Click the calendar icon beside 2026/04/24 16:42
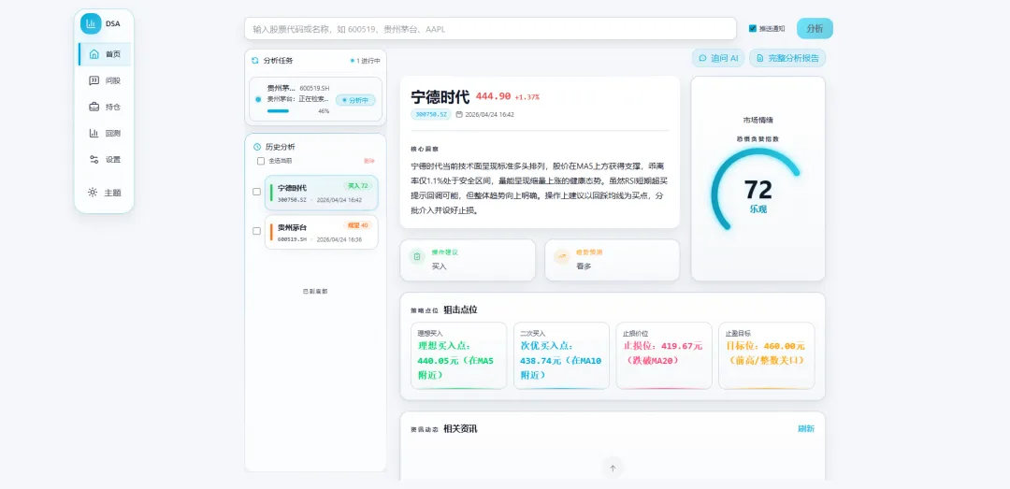Image resolution: width=1010 pixels, height=489 pixels. click(458, 114)
